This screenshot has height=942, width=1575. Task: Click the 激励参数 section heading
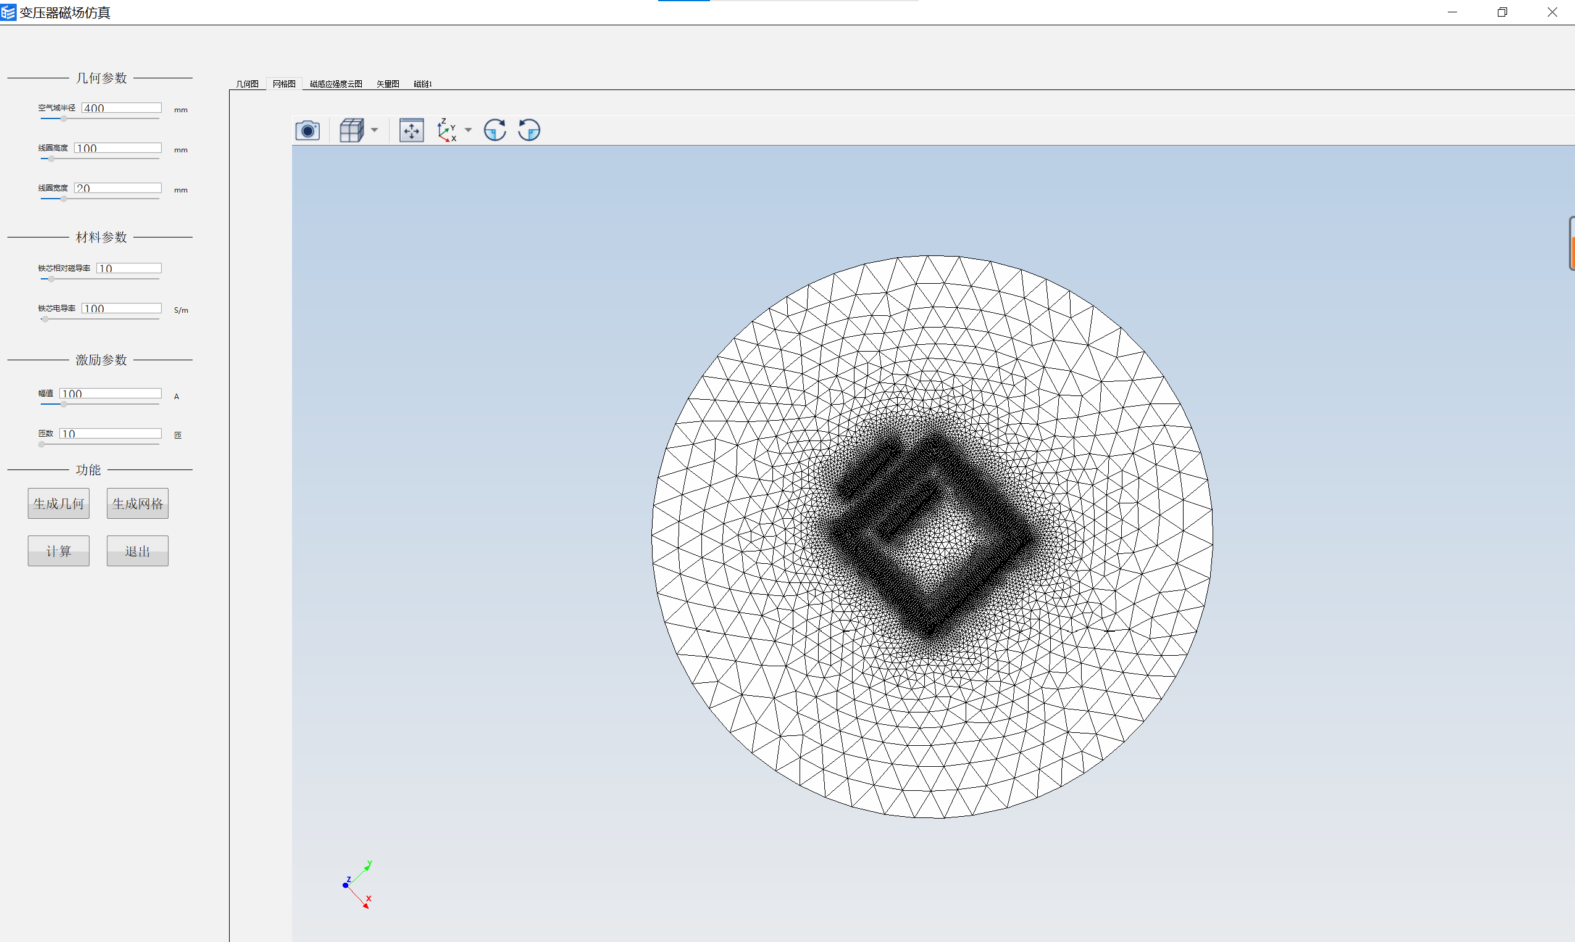click(102, 360)
